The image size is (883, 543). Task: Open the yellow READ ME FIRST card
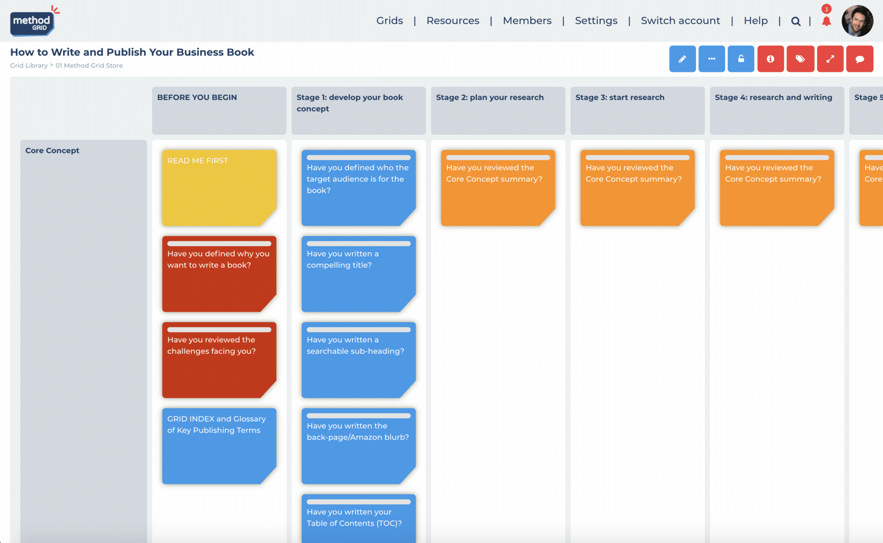pos(219,188)
